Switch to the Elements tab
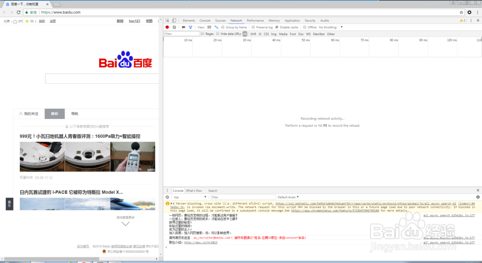The width and height of the screenshot is (482, 263). point(189,21)
